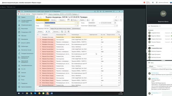Expand the Склад dropdown arrow
This screenshot has width=172, height=96.
point(76,26)
